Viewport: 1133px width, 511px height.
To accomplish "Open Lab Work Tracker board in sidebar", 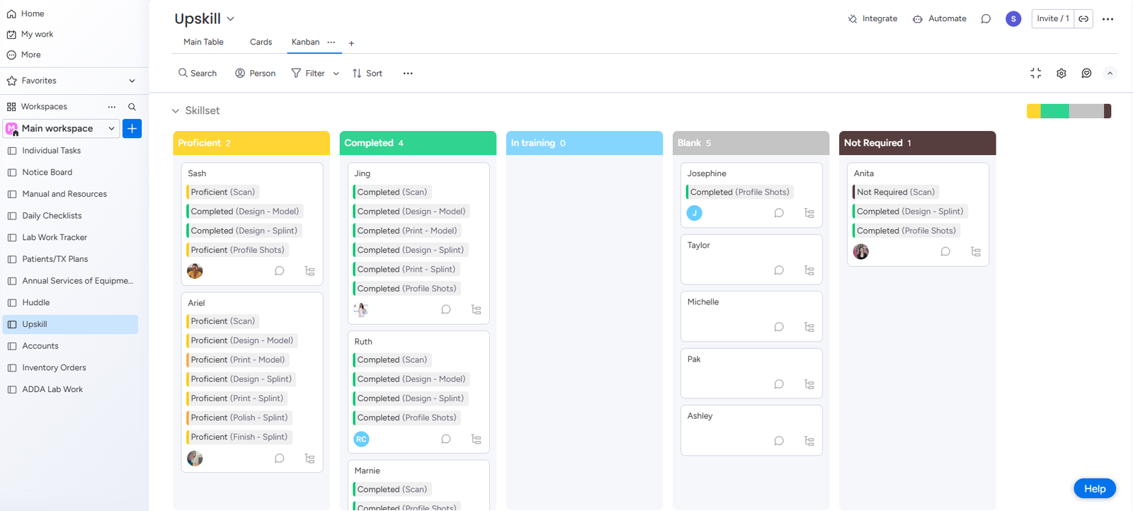I will (x=55, y=238).
